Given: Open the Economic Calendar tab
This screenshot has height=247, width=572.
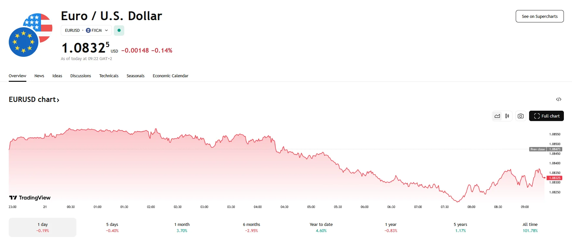Looking at the screenshot, I should (170, 76).
